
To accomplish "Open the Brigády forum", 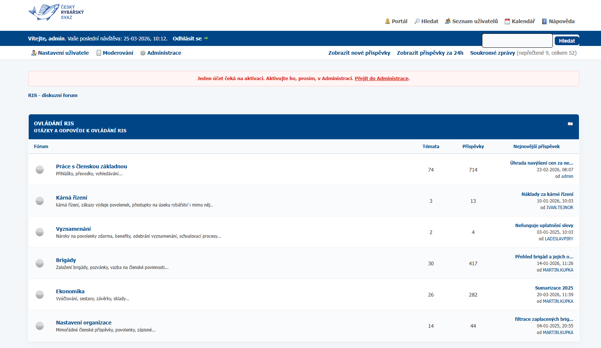I will pyautogui.click(x=66, y=260).
